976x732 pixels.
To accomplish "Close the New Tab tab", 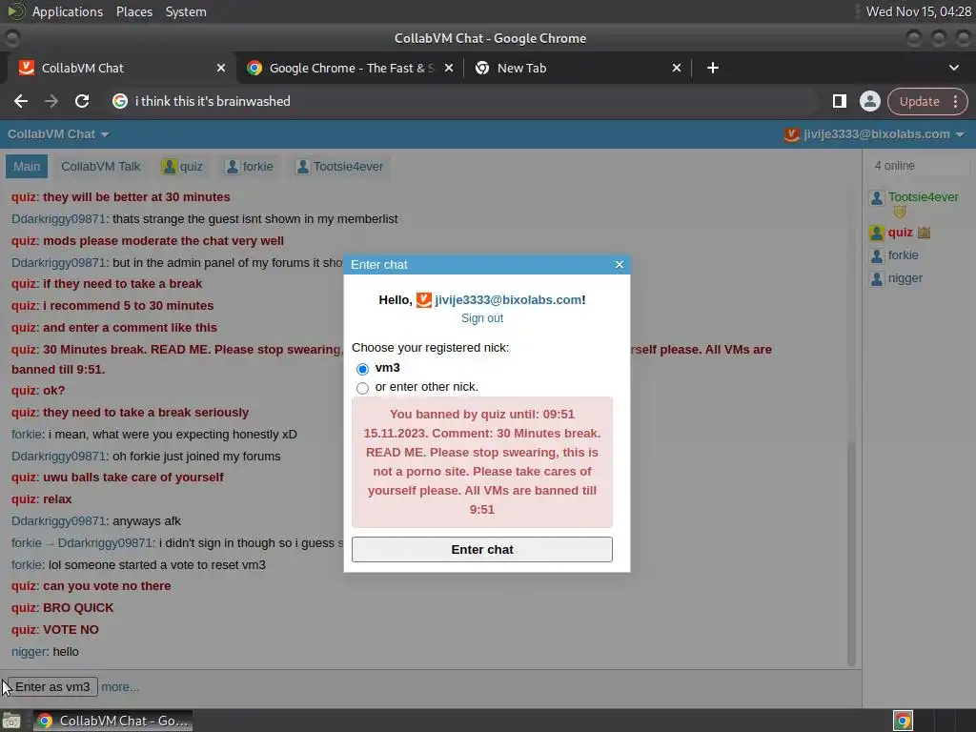I will pos(677,68).
